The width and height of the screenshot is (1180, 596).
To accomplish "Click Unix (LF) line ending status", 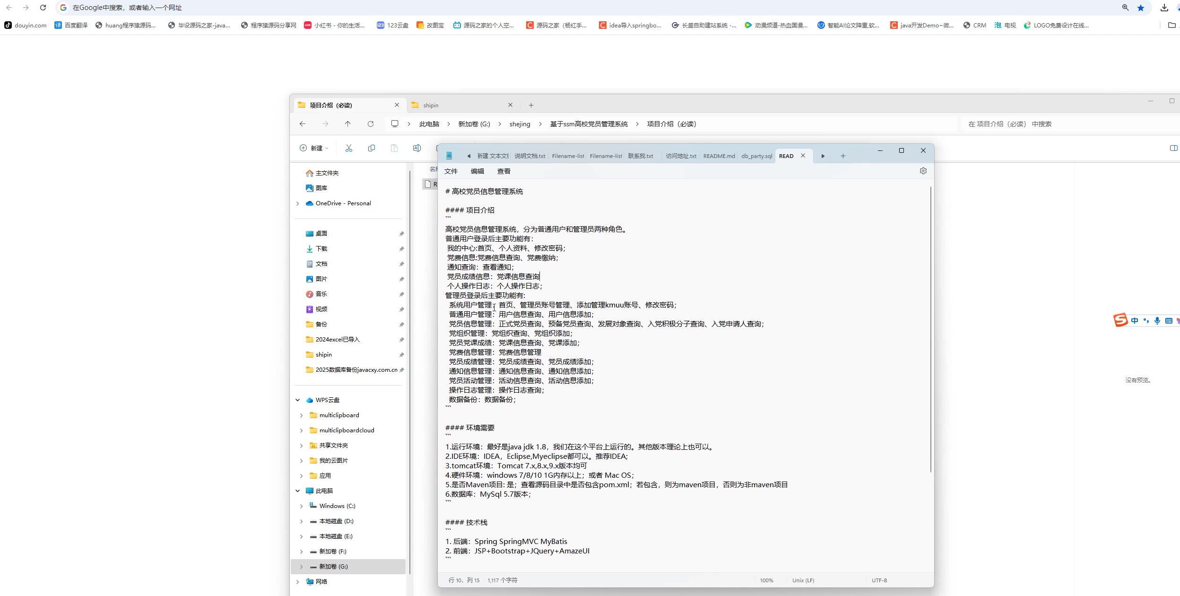I will [x=803, y=580].
